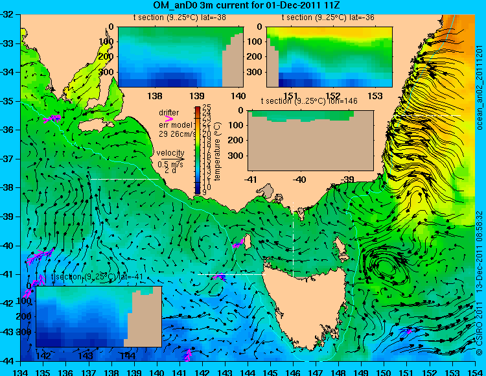
Task: Click the black velocity scale arrow in legend
Action: (172, 159)
